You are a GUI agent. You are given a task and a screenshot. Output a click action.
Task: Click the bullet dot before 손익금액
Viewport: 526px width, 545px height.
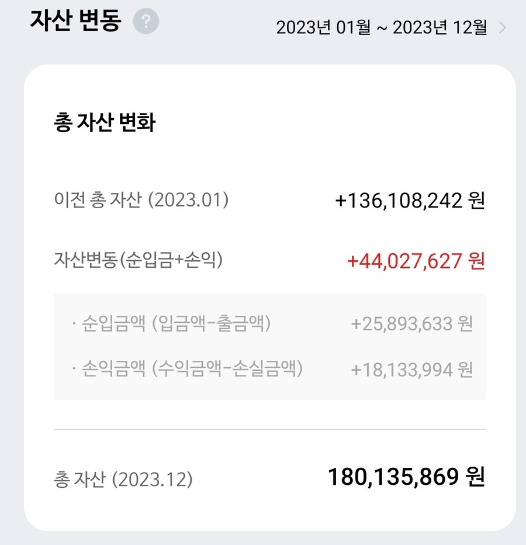click(74, 370)
